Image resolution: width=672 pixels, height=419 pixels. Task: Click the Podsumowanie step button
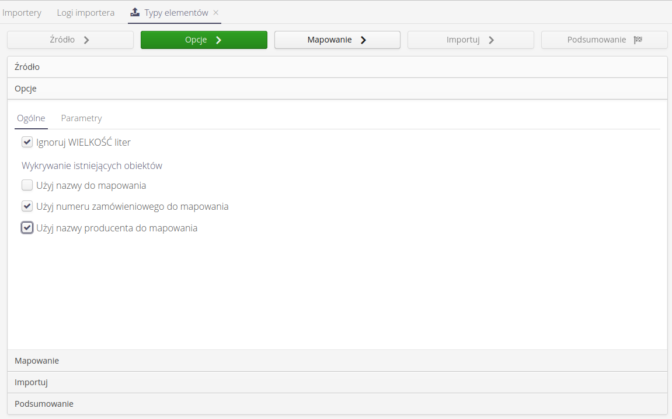[604, 40]
